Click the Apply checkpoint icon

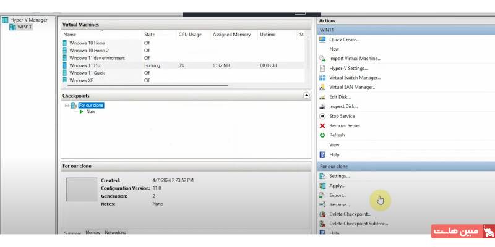322,186
